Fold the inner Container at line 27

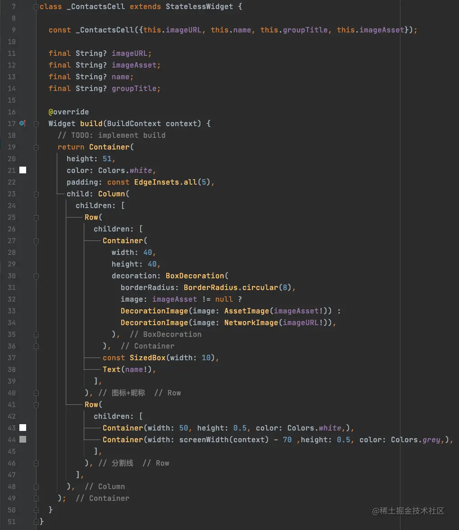tap(36, 240)
